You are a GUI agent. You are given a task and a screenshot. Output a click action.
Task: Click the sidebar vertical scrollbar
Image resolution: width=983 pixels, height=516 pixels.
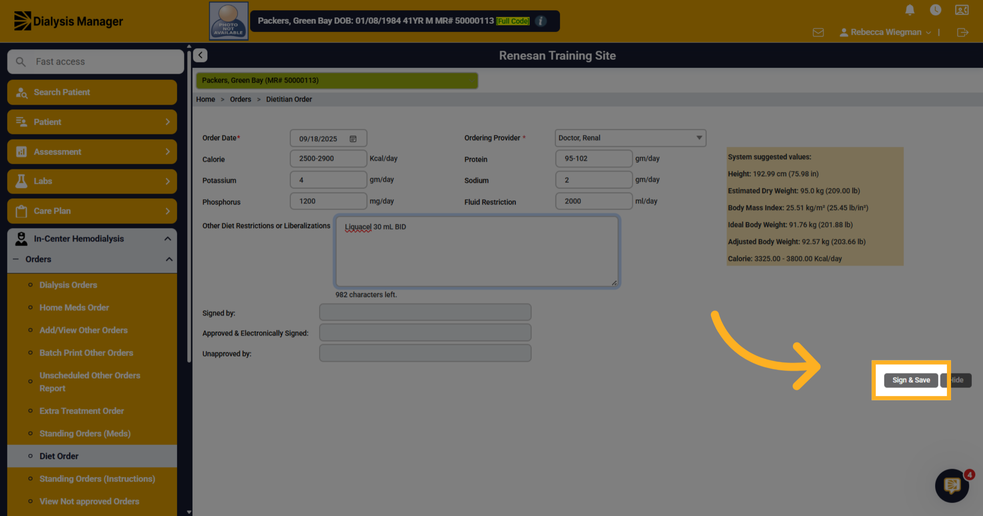(189, 204)
